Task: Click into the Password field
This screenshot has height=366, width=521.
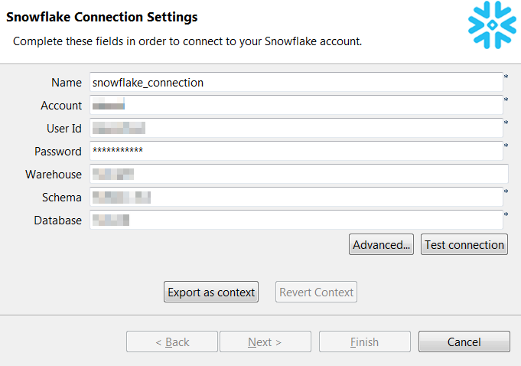Action: [296, 151]
